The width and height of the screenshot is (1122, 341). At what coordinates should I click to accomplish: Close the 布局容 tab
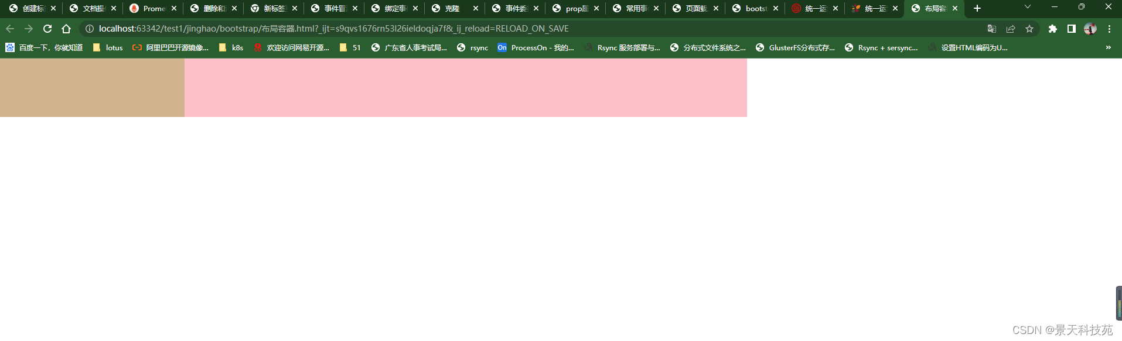point(955,8)
